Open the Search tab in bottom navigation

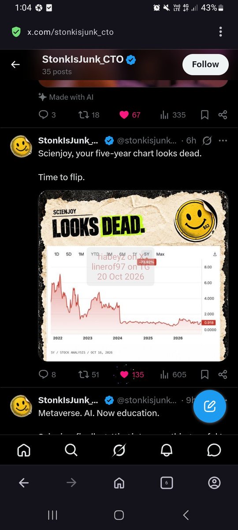coord(71,450)
